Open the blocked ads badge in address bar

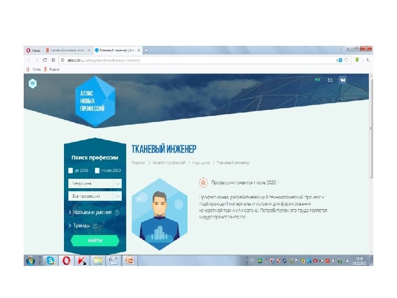pyautogui.click(x=339, y=60)
